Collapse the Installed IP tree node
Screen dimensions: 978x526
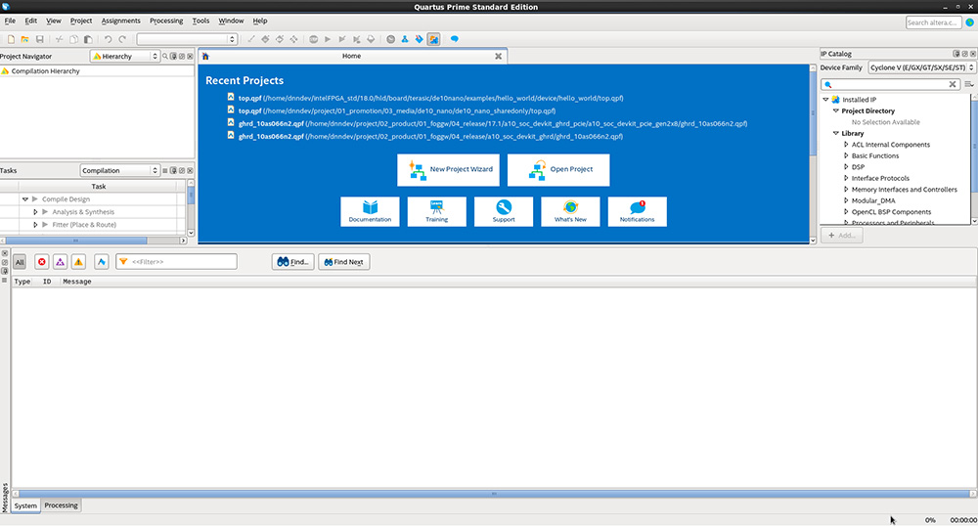coord(825,100)
